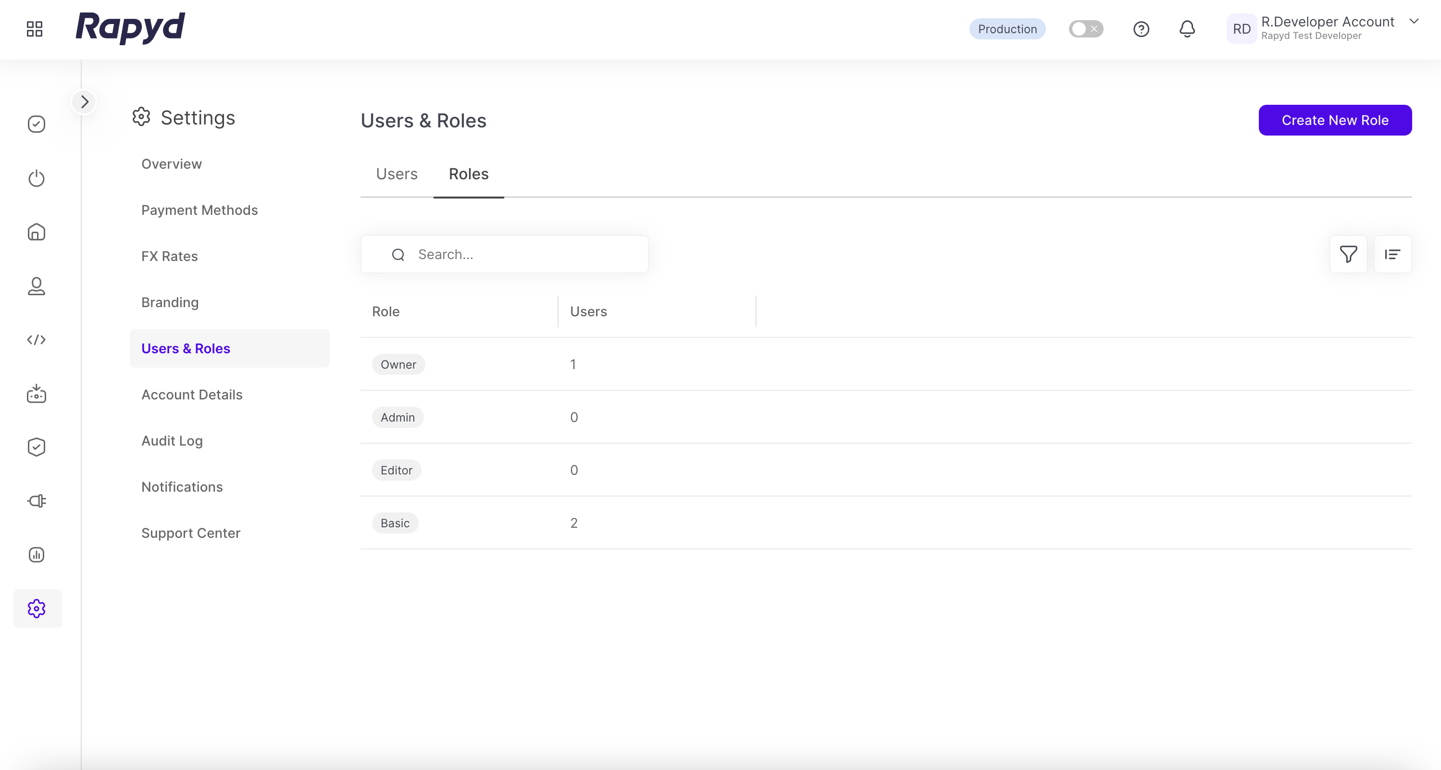Open the notifications bell icon
Viewport: 1441px width, 770px height.
pyautogui.click(x=1186, y=29)
